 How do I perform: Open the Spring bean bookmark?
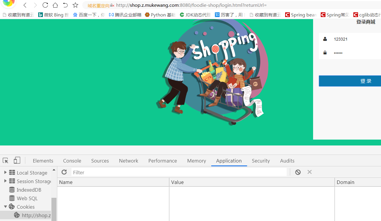coord(301,15)
